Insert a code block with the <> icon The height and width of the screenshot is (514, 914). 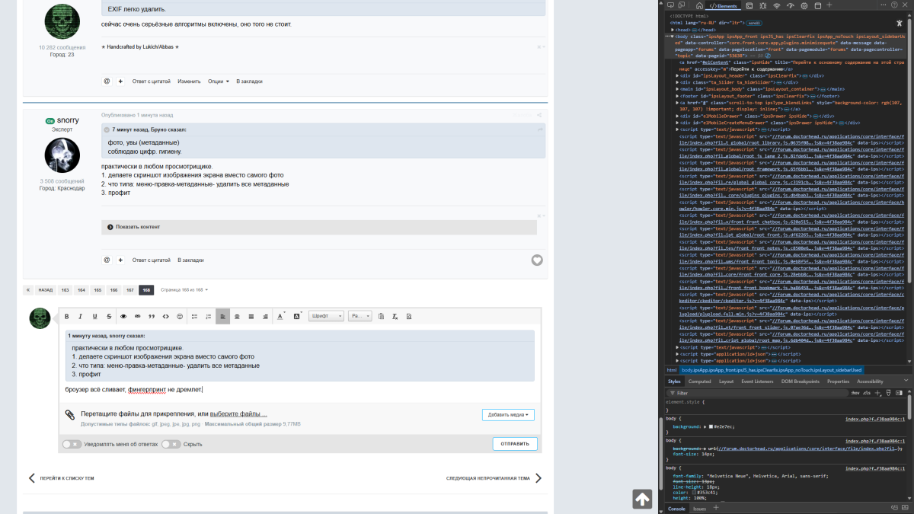[x=165, y=316]
